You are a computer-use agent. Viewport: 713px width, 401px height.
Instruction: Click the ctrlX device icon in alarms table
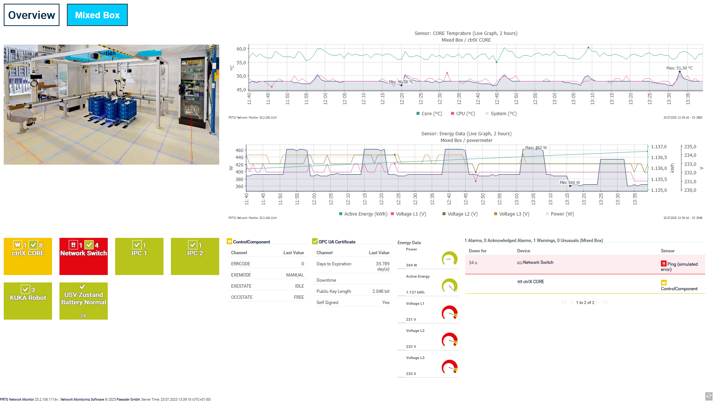coord(520,282)
